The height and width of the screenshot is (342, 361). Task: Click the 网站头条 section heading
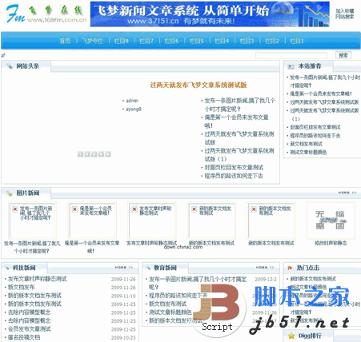point(27,66)
